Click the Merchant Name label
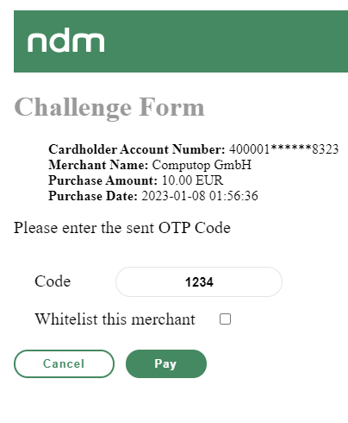 point(98,165)
